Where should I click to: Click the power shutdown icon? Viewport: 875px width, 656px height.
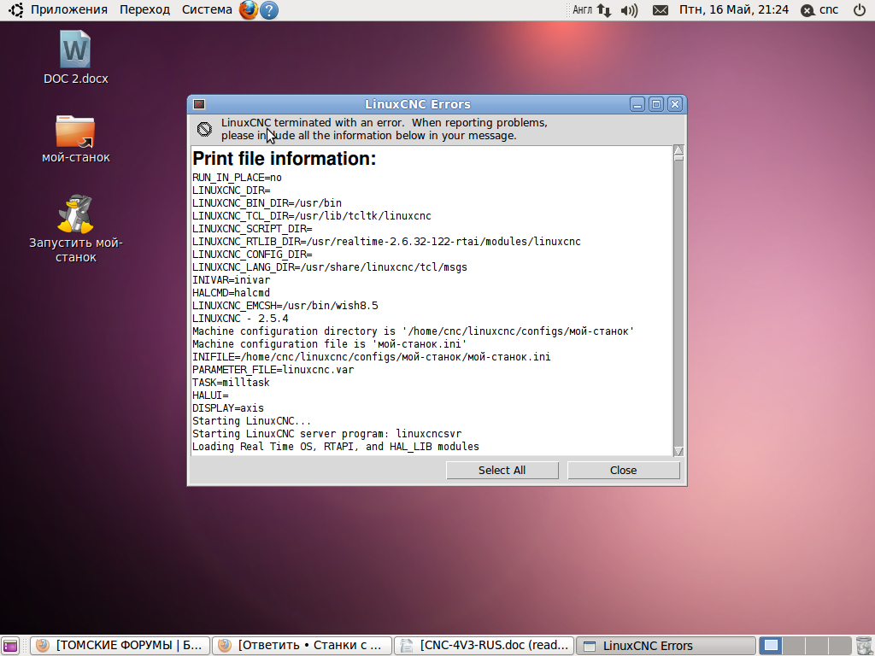pyautogui.click(x=860, y=10)
